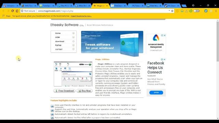219x123 pixels.
Task: Switch to the FileCleaner tab
Action: pyautogui.click(x=118, y=6)
